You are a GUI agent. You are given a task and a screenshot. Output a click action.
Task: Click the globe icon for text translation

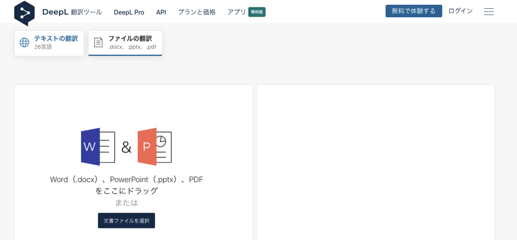coord(25,43)
